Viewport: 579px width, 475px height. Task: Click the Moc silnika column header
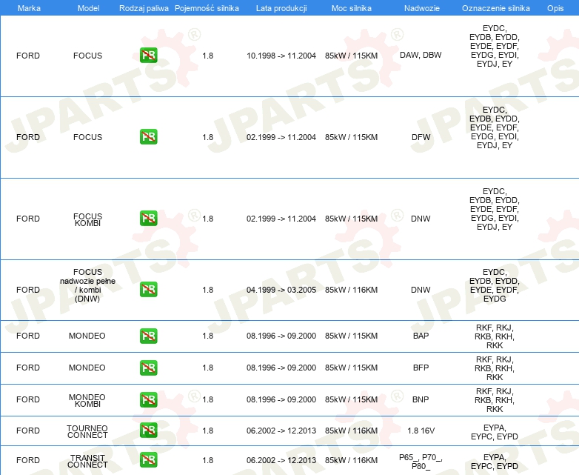(x=352, y=8)
